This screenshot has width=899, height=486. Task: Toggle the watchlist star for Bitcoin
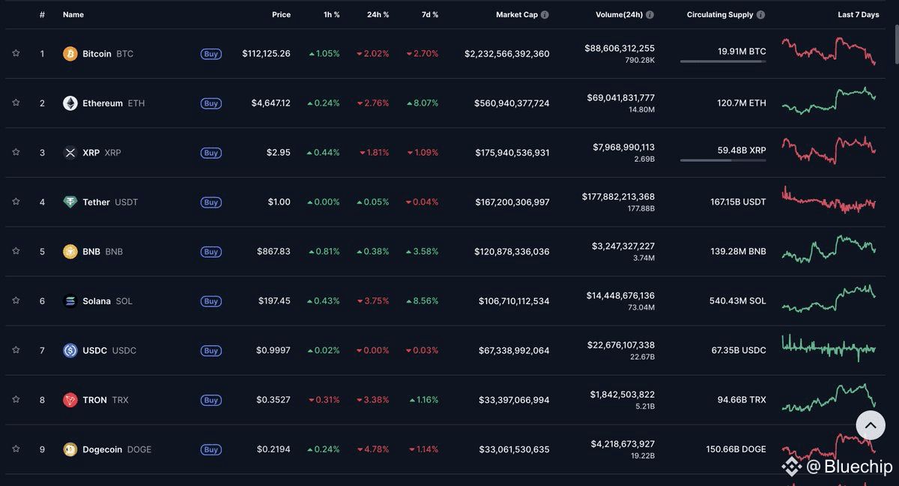click(16, 53)
